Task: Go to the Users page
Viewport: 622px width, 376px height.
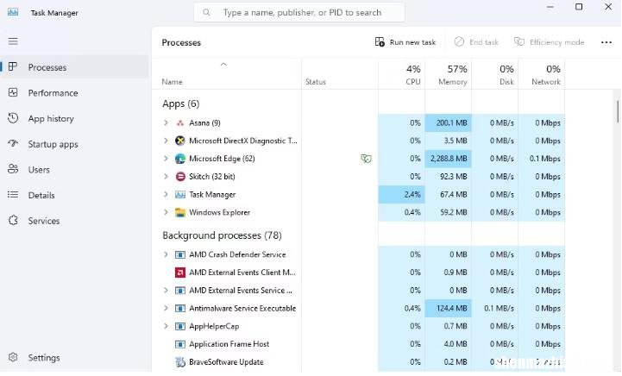Action: point(74,170)
